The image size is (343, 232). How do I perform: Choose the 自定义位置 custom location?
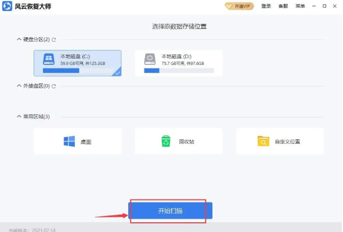pos(280,142)
